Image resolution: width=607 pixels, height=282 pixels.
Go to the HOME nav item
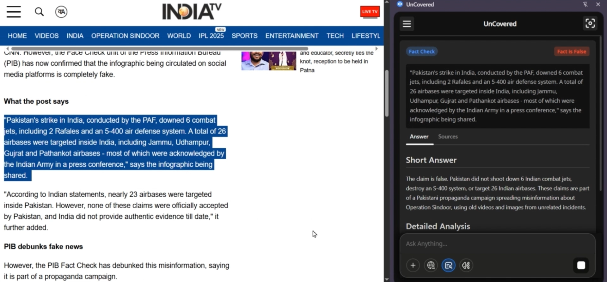coord(17,36)
